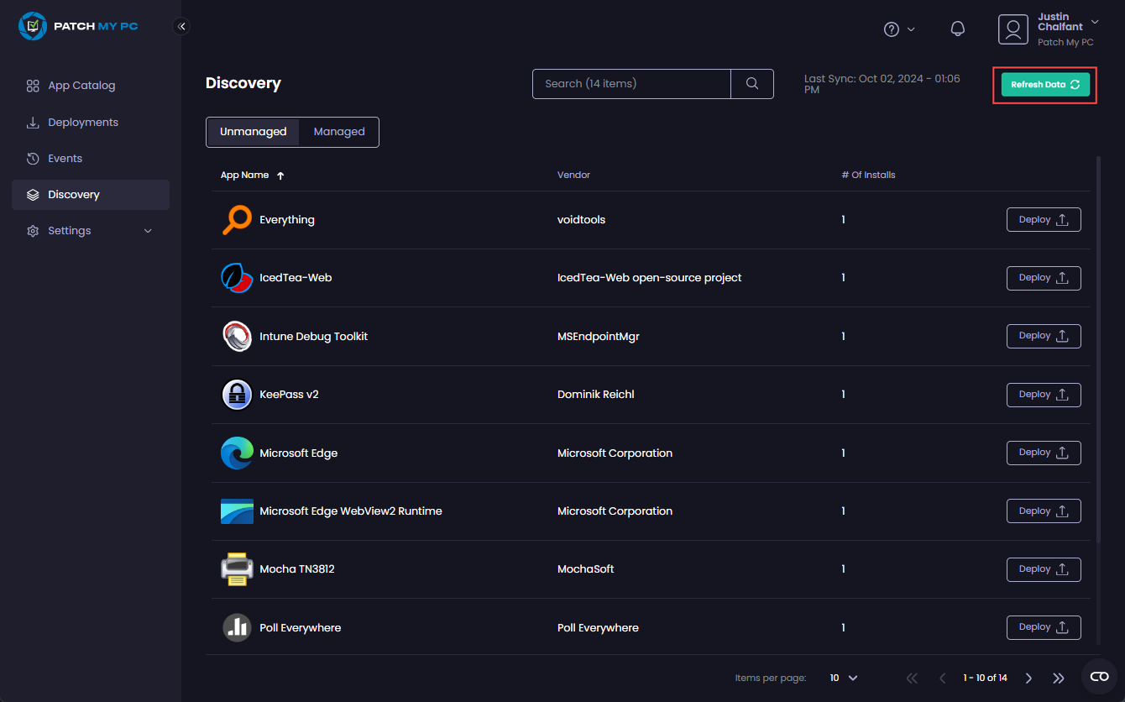Image resolution: width=1125 pixels, height=702 pixels.
Task: Open the help question mark menu
Action: coord(898,29)
